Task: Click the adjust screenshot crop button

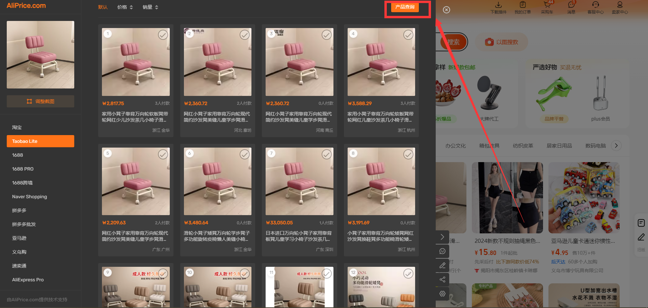Action: pos(40,101)
